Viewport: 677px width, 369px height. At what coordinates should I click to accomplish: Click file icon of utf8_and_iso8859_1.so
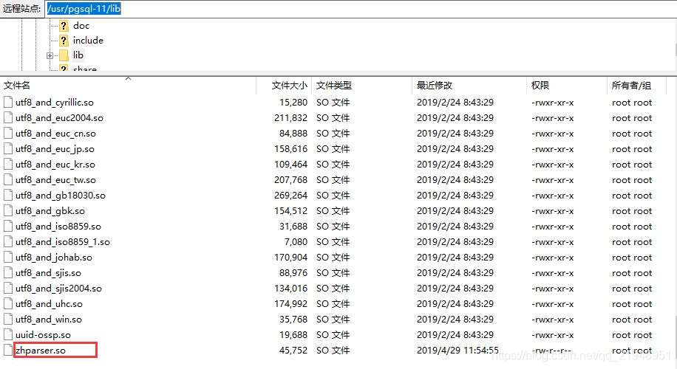8,242
